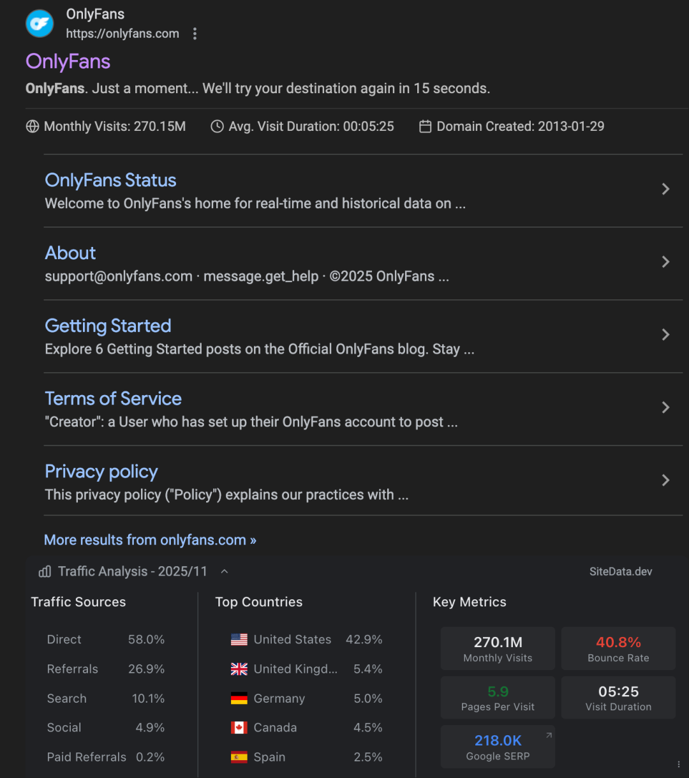Expand the Privacy policy chevron arrow
The image size is (689, 778).
coord(665,480)
